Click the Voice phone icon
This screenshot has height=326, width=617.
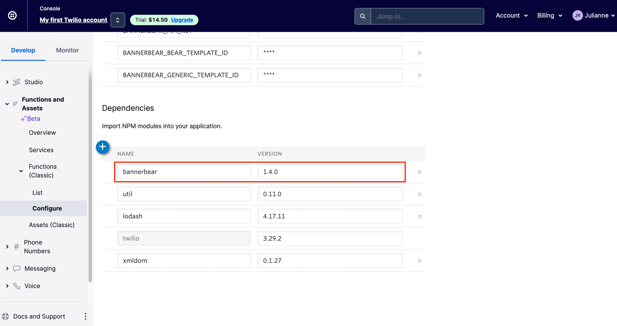tap(17, 286)
